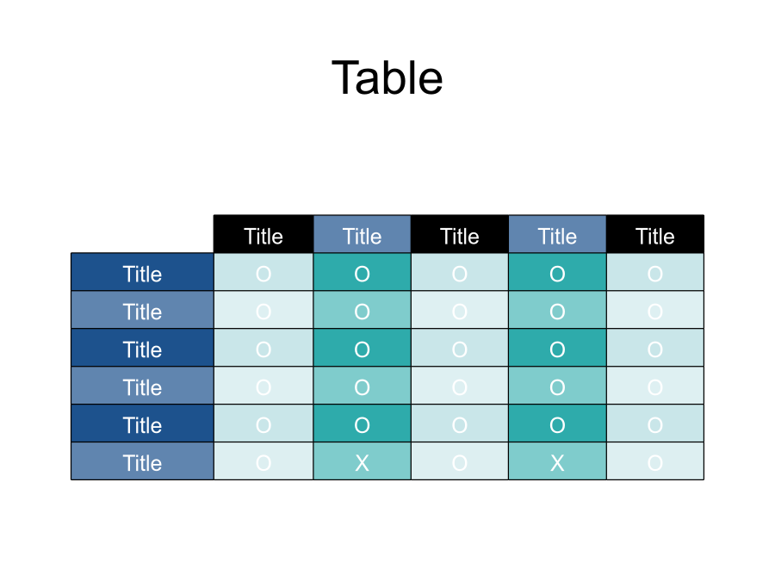Click the O cell in first row, first column
Screen dimensions: 775x581
click(263, 273)
